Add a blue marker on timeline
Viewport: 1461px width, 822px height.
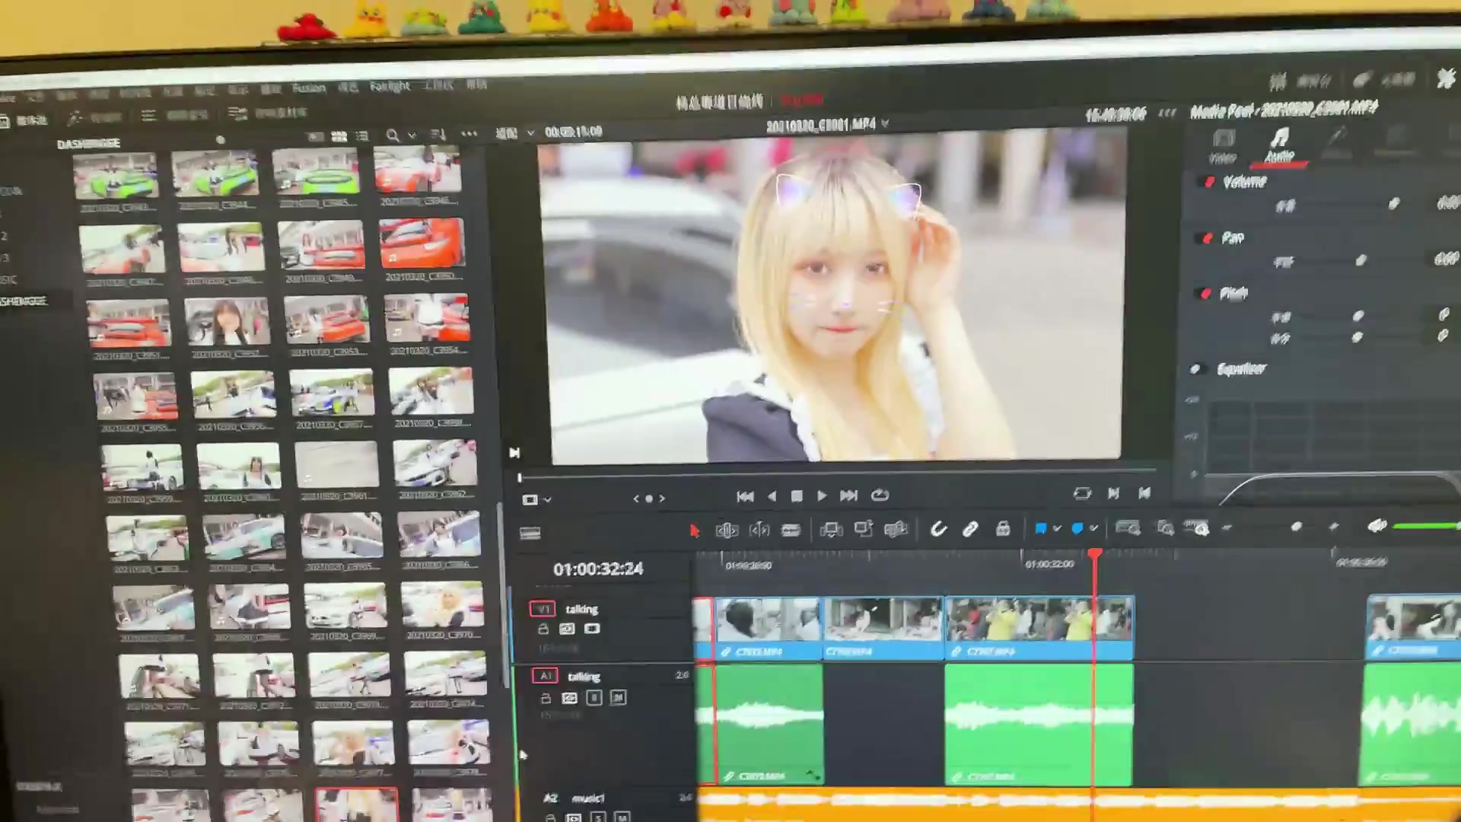point(1077,528)
